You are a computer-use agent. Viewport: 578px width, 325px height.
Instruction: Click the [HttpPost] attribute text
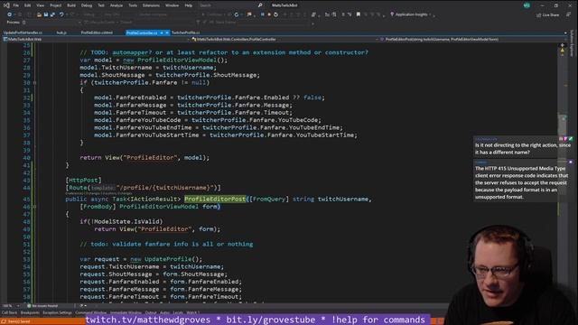pos(83,181)
